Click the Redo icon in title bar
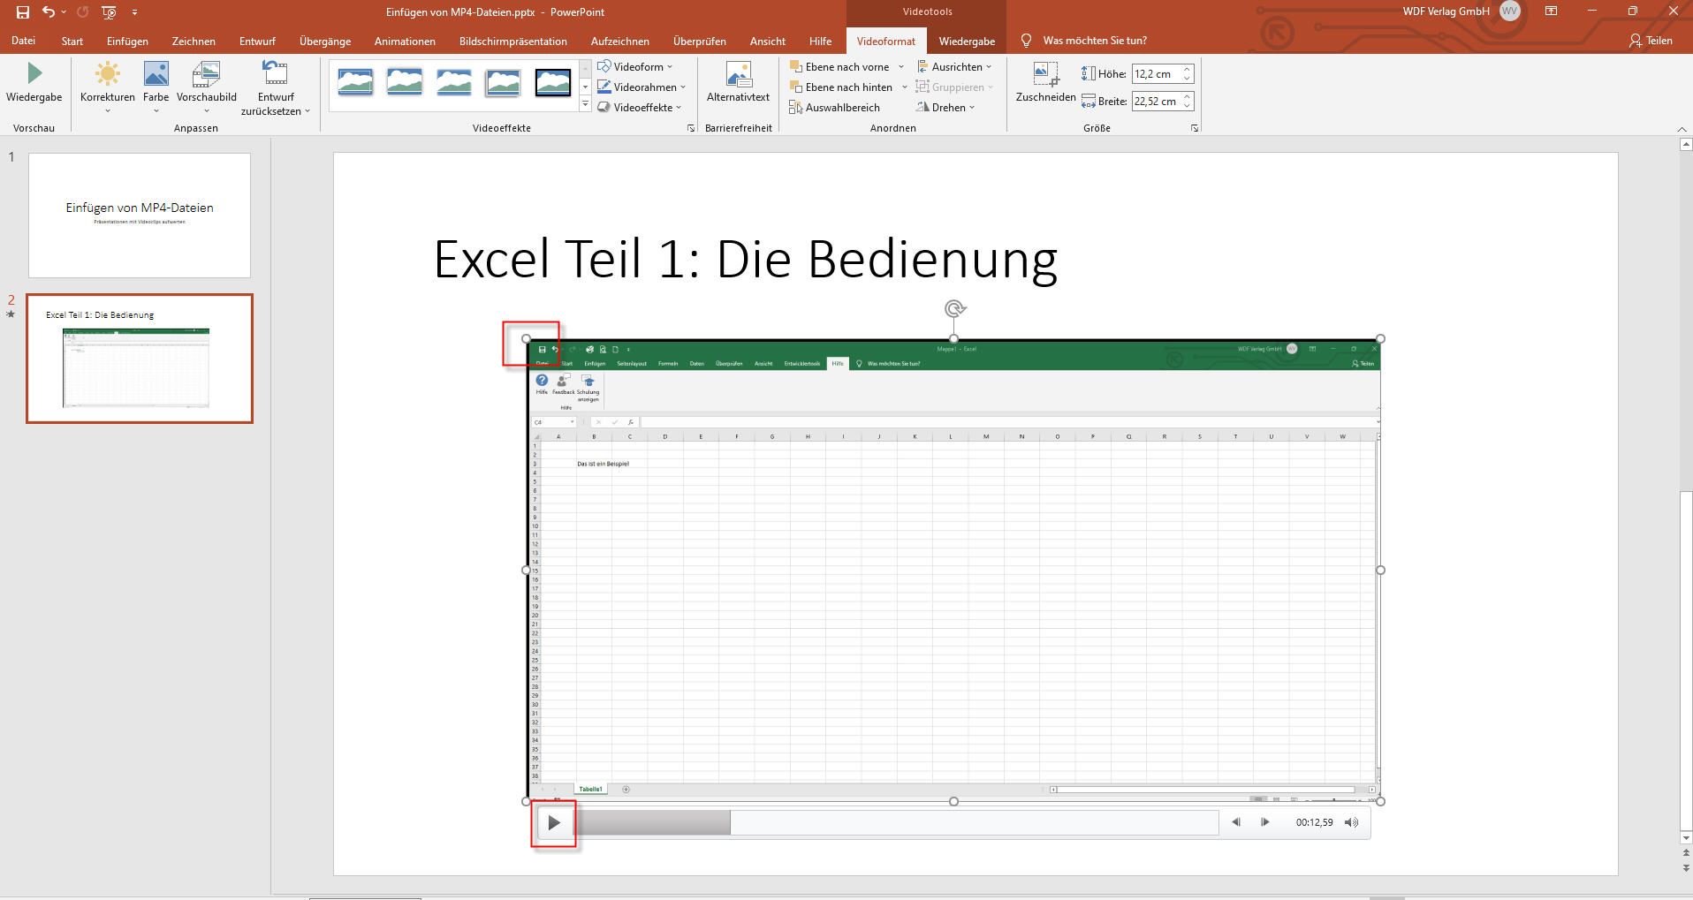Viewport: 1693px width, 900px height. (82, 12)
